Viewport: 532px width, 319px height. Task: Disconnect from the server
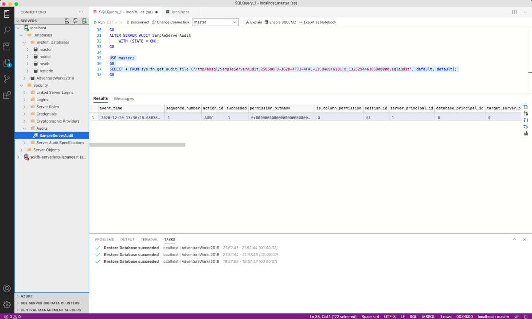[x=137, y=22]
